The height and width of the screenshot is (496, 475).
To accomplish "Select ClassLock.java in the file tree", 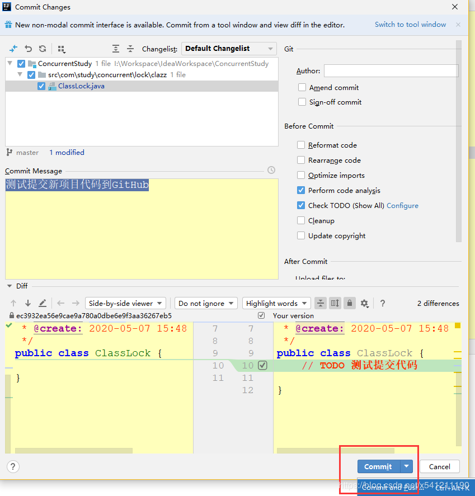I will coord(81,86).
